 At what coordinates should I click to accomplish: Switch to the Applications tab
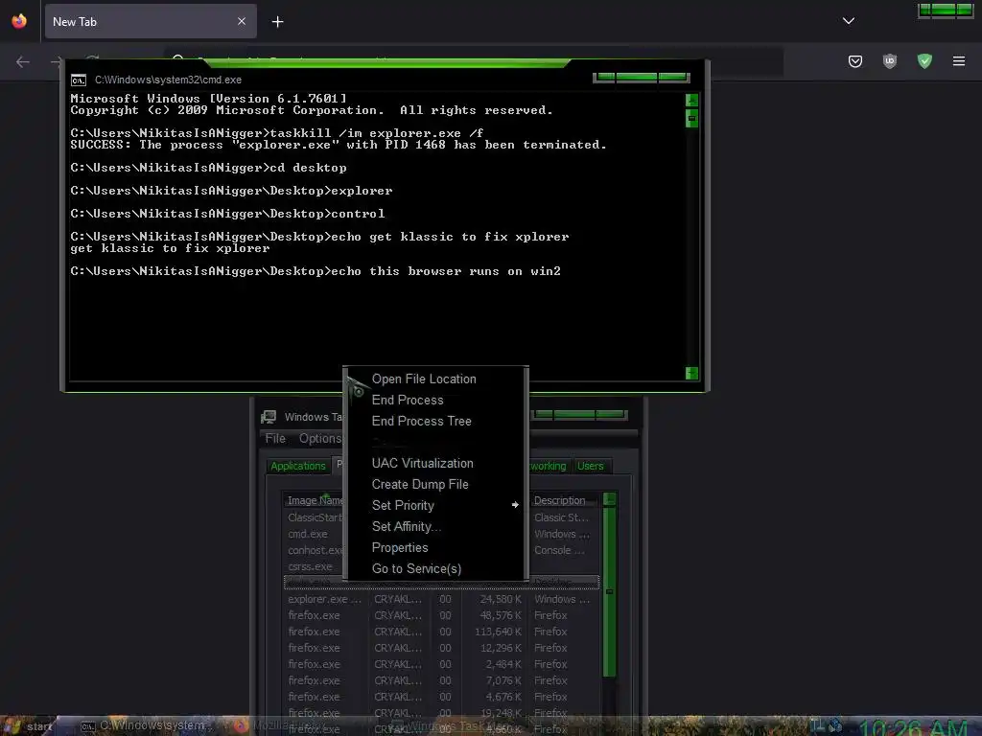(298, 467)
